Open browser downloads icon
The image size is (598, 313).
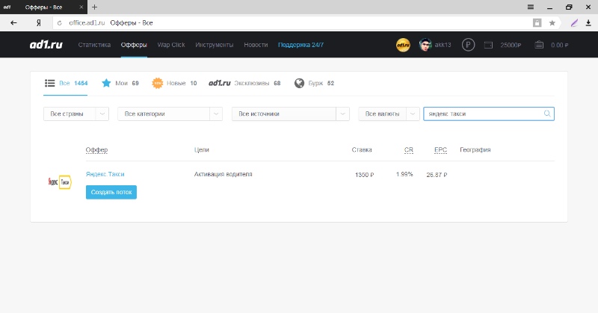[588, 22]
